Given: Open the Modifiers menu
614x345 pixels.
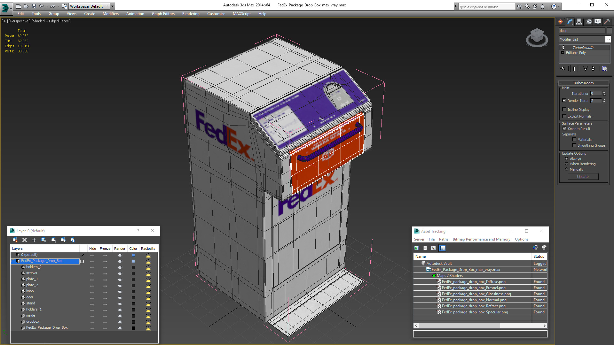Looking at the screenshot, I should (110, 14).
